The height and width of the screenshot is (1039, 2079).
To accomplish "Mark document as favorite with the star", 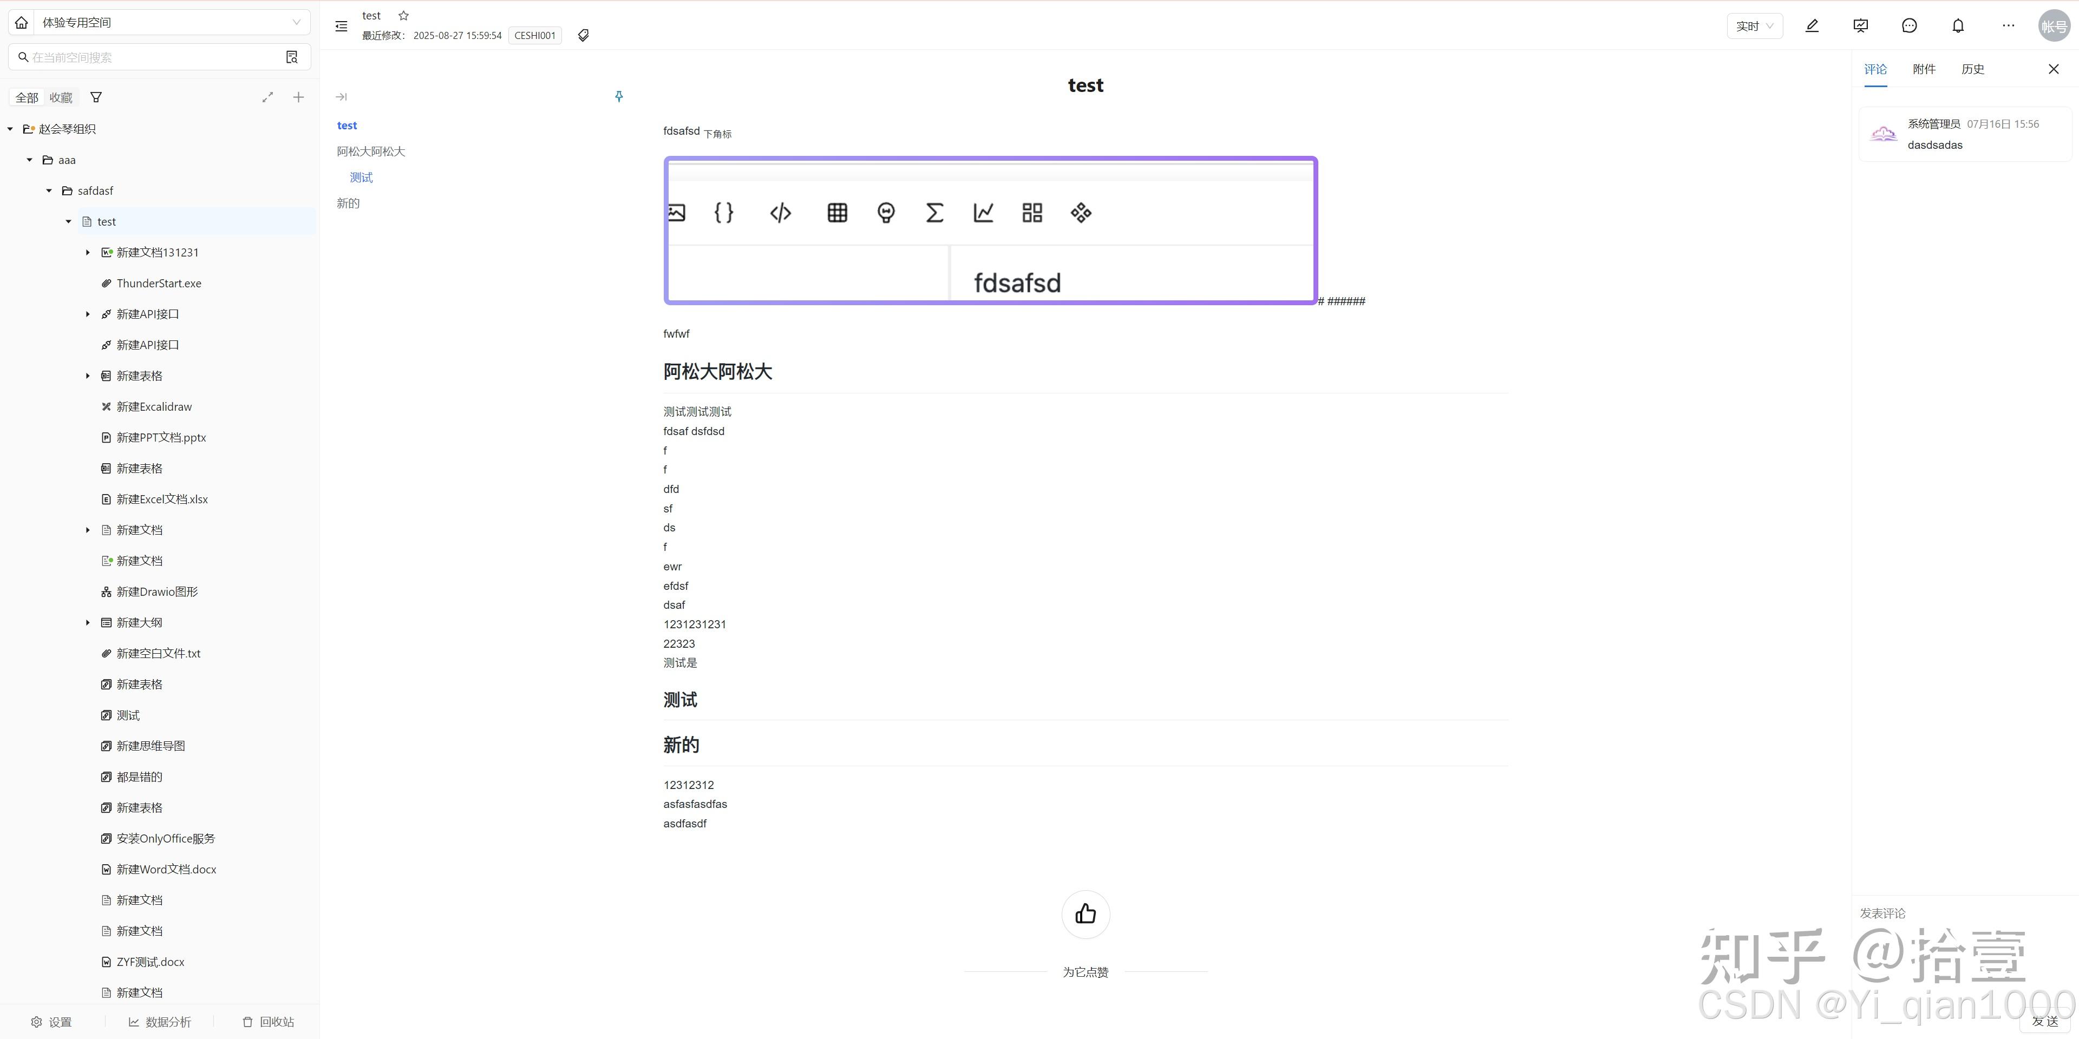I will (403, 15).
